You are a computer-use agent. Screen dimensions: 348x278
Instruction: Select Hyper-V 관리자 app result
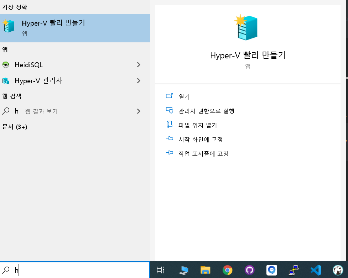pyautogui.click(x=75, y=81)
